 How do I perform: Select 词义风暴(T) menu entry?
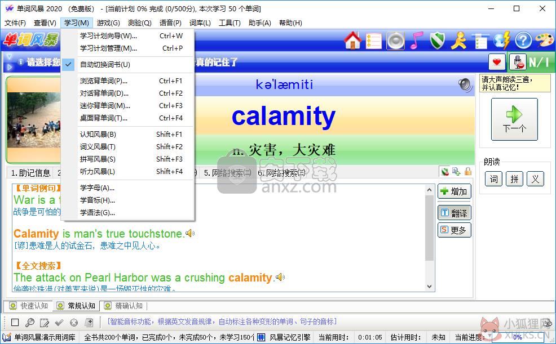(127, 146)
